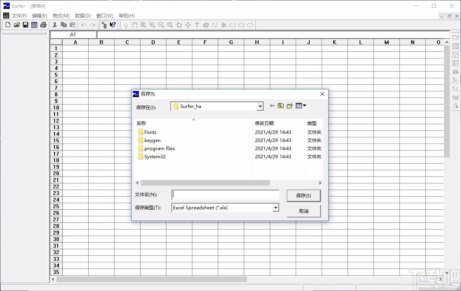This screenshot has width=461, height=291.
Task: Select the Polyline drawing tool
Action: [x=214, y=25]
